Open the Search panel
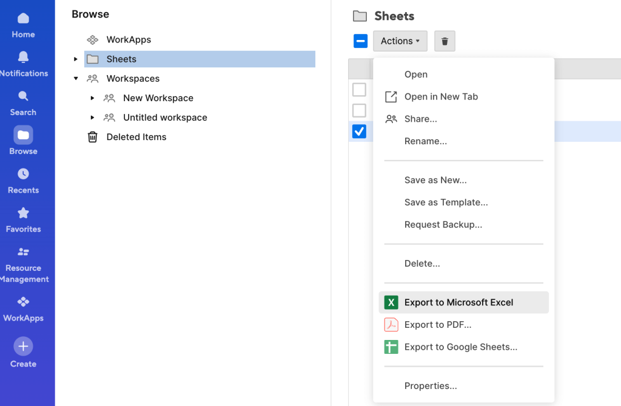The width and height of the screenshot is (621, 406). point(23,104)
